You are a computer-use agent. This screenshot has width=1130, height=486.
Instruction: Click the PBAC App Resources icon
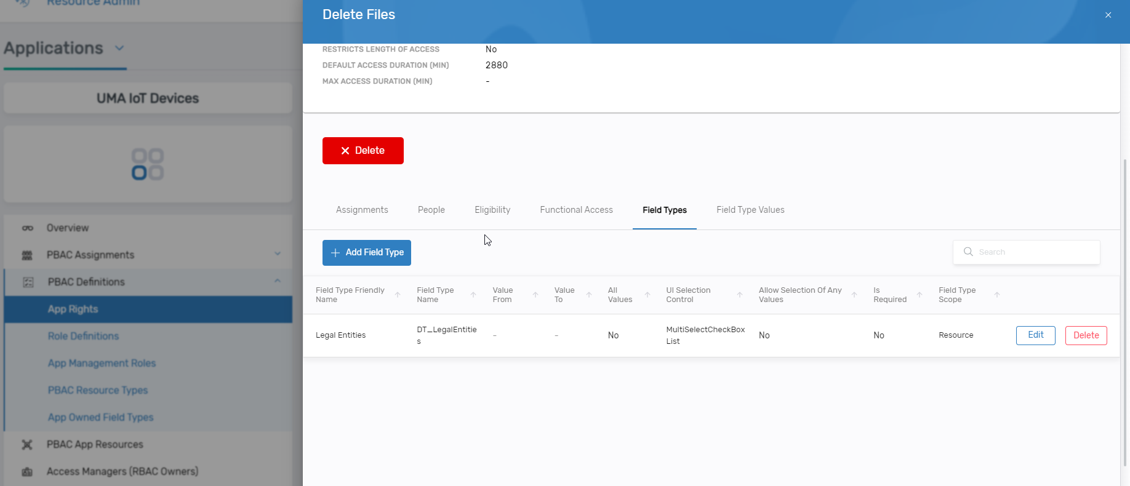pyautogui.click(x=27, y=445)
